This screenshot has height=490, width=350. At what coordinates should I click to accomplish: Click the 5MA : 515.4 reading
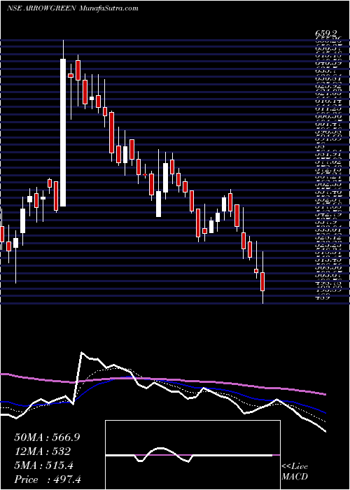[43, 465]
